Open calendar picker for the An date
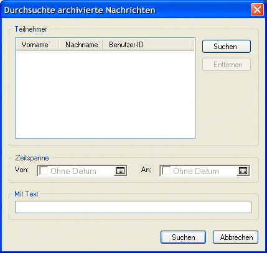267x253 pixels. (243, 171)
